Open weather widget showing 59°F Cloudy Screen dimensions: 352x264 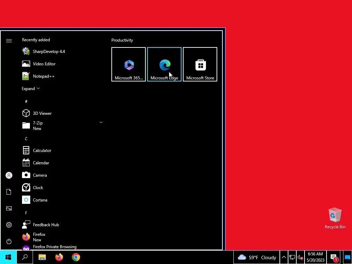click(256, 257)
